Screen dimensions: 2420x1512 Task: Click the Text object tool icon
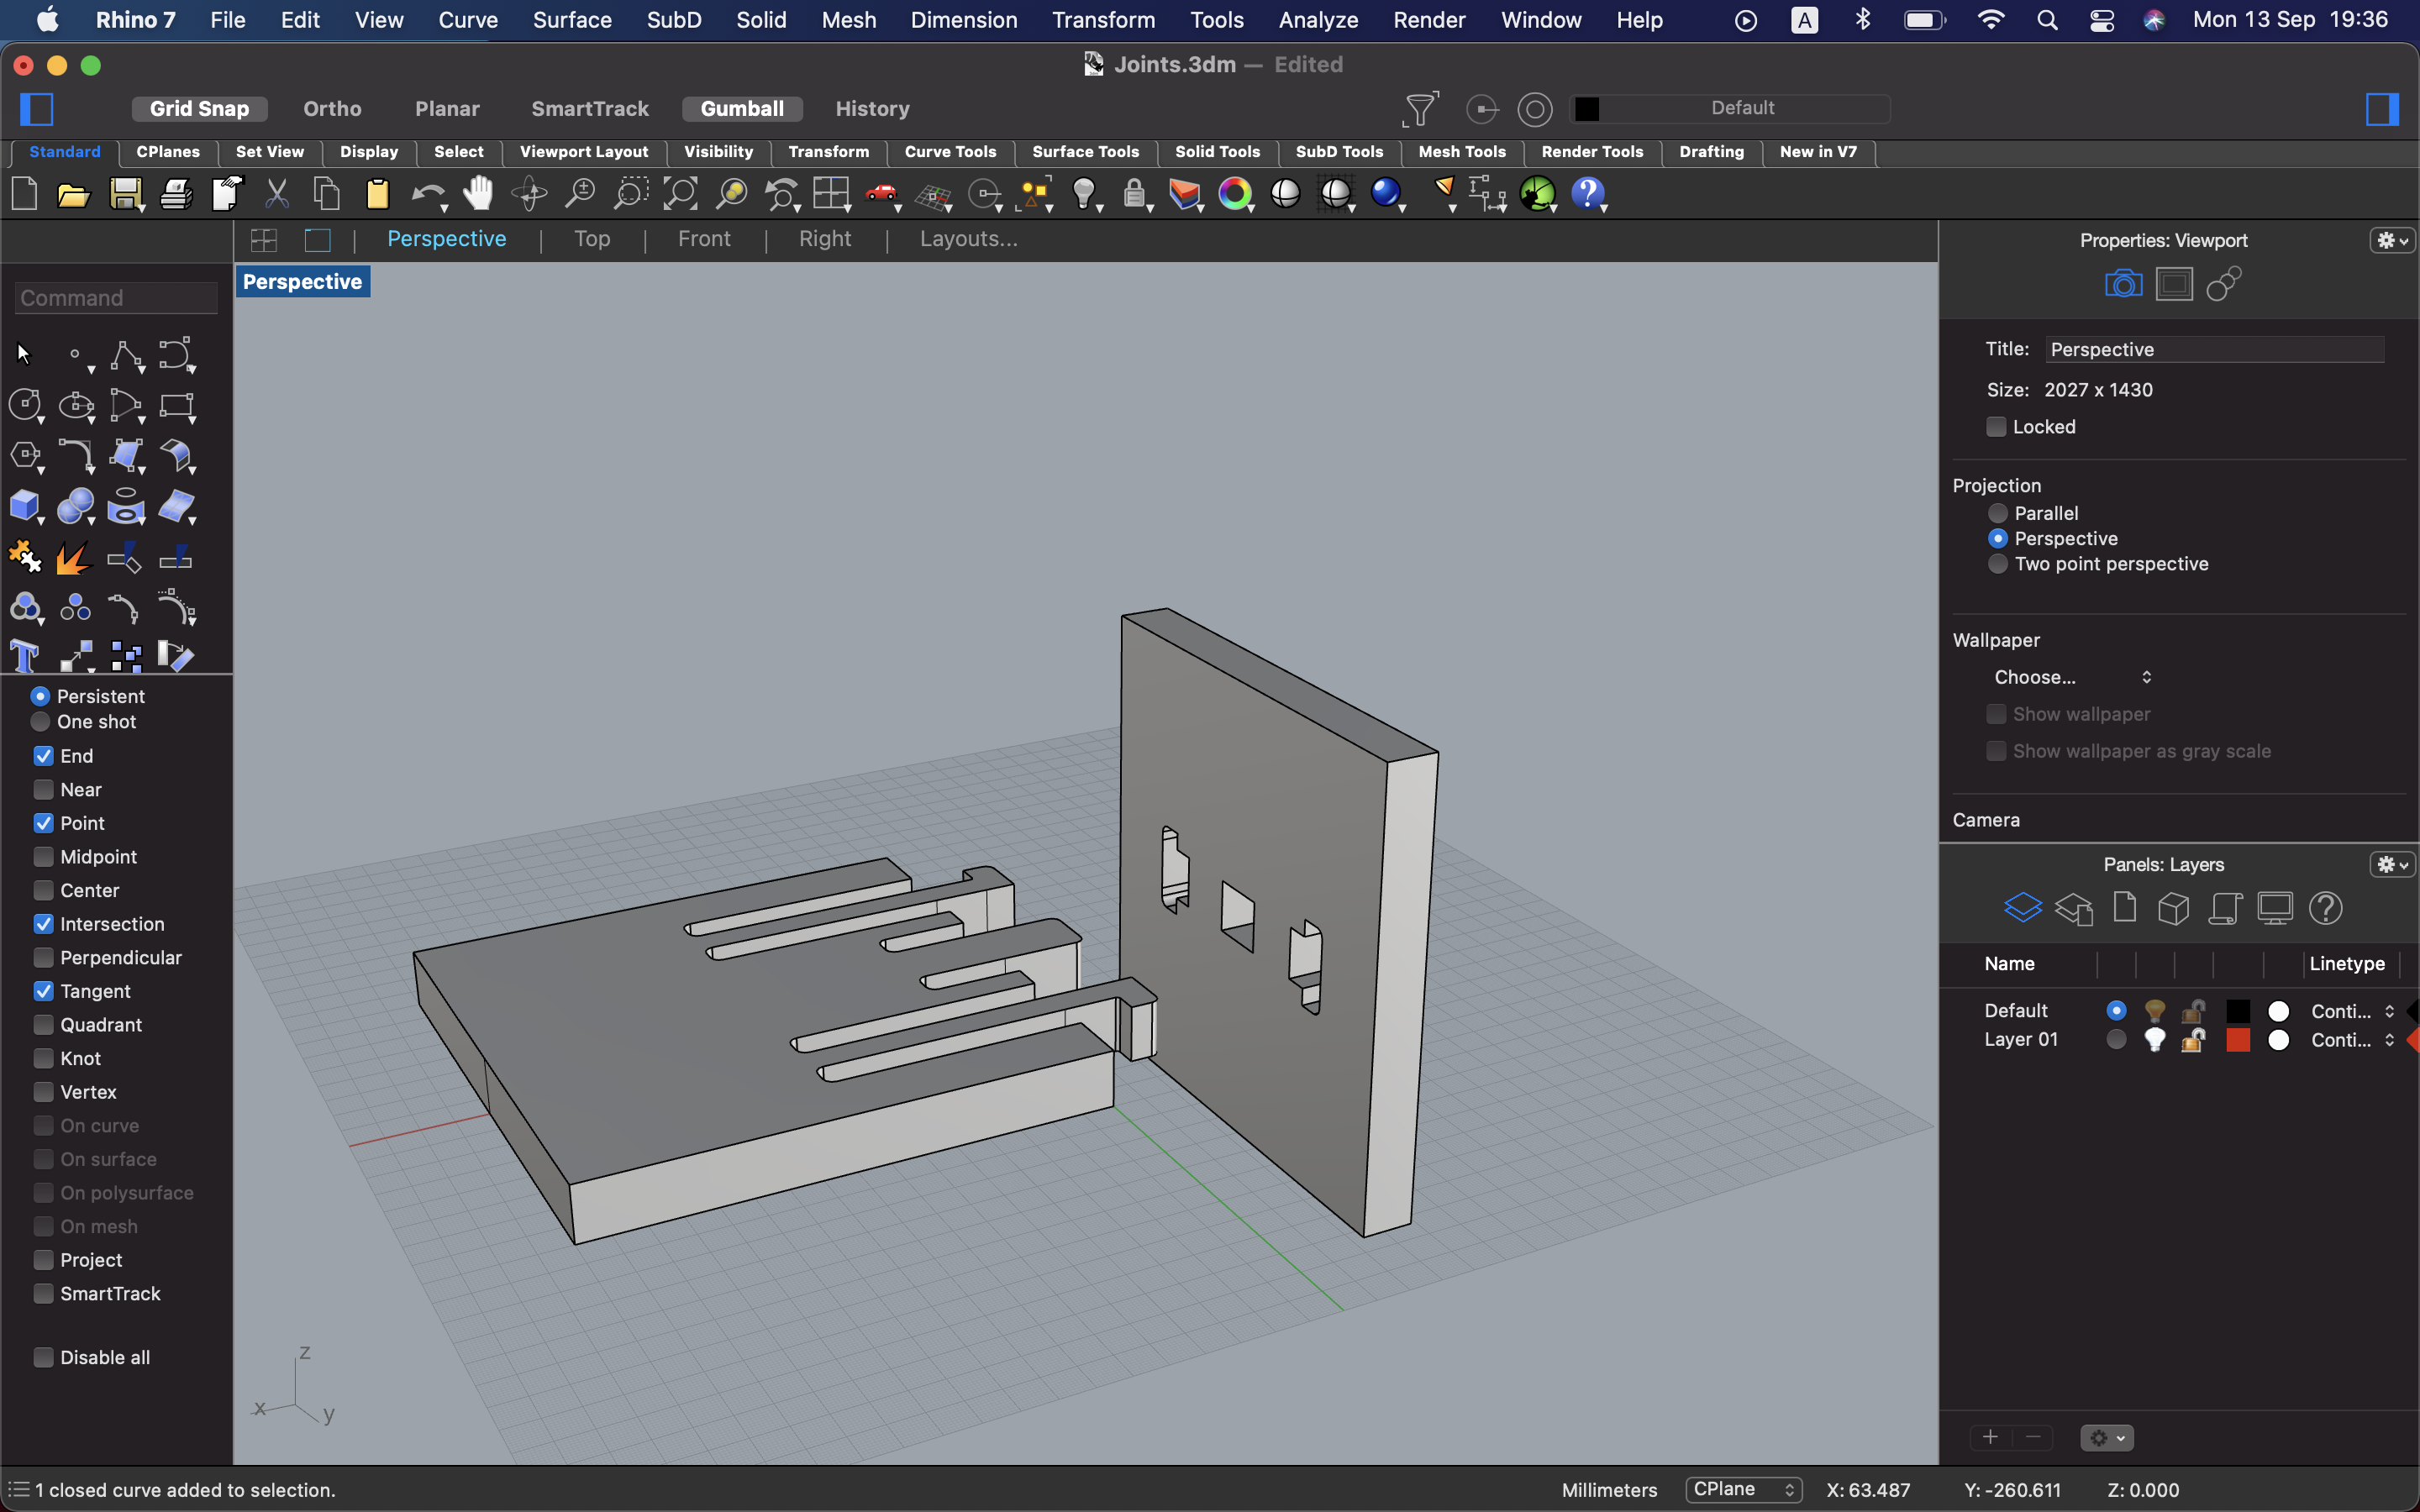tap(24, 657)
